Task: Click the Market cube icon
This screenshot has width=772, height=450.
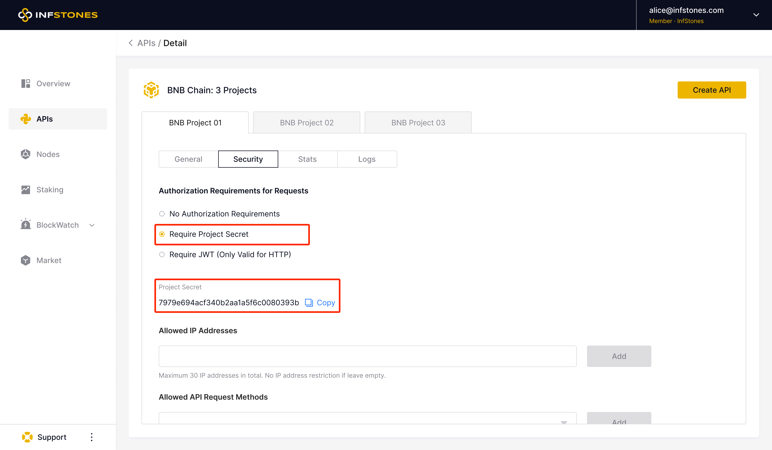Action: (26, 261)
